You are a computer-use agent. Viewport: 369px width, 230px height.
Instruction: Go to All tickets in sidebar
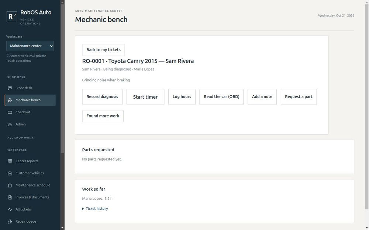coord(30,209)
